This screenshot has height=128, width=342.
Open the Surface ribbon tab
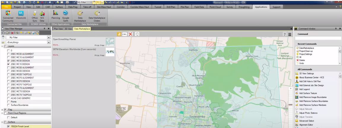59,7
